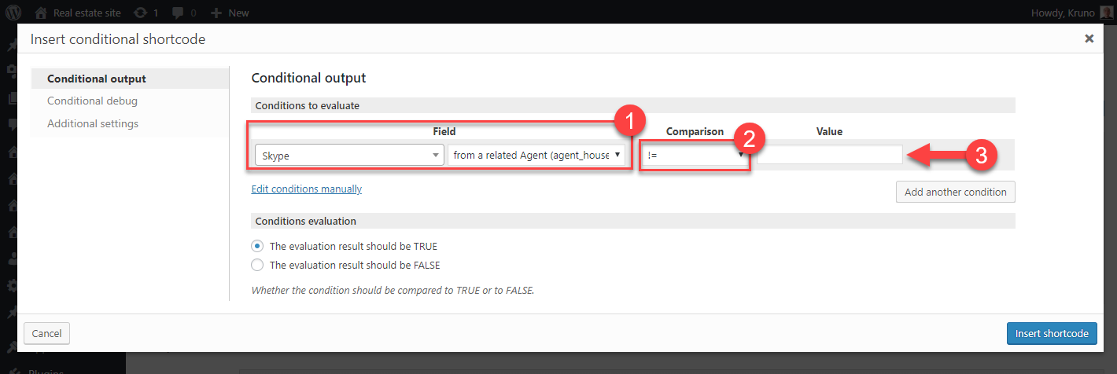Click the updates refresh icon
The width and height of the screenshot is (1117, 374).
(140, 13)
